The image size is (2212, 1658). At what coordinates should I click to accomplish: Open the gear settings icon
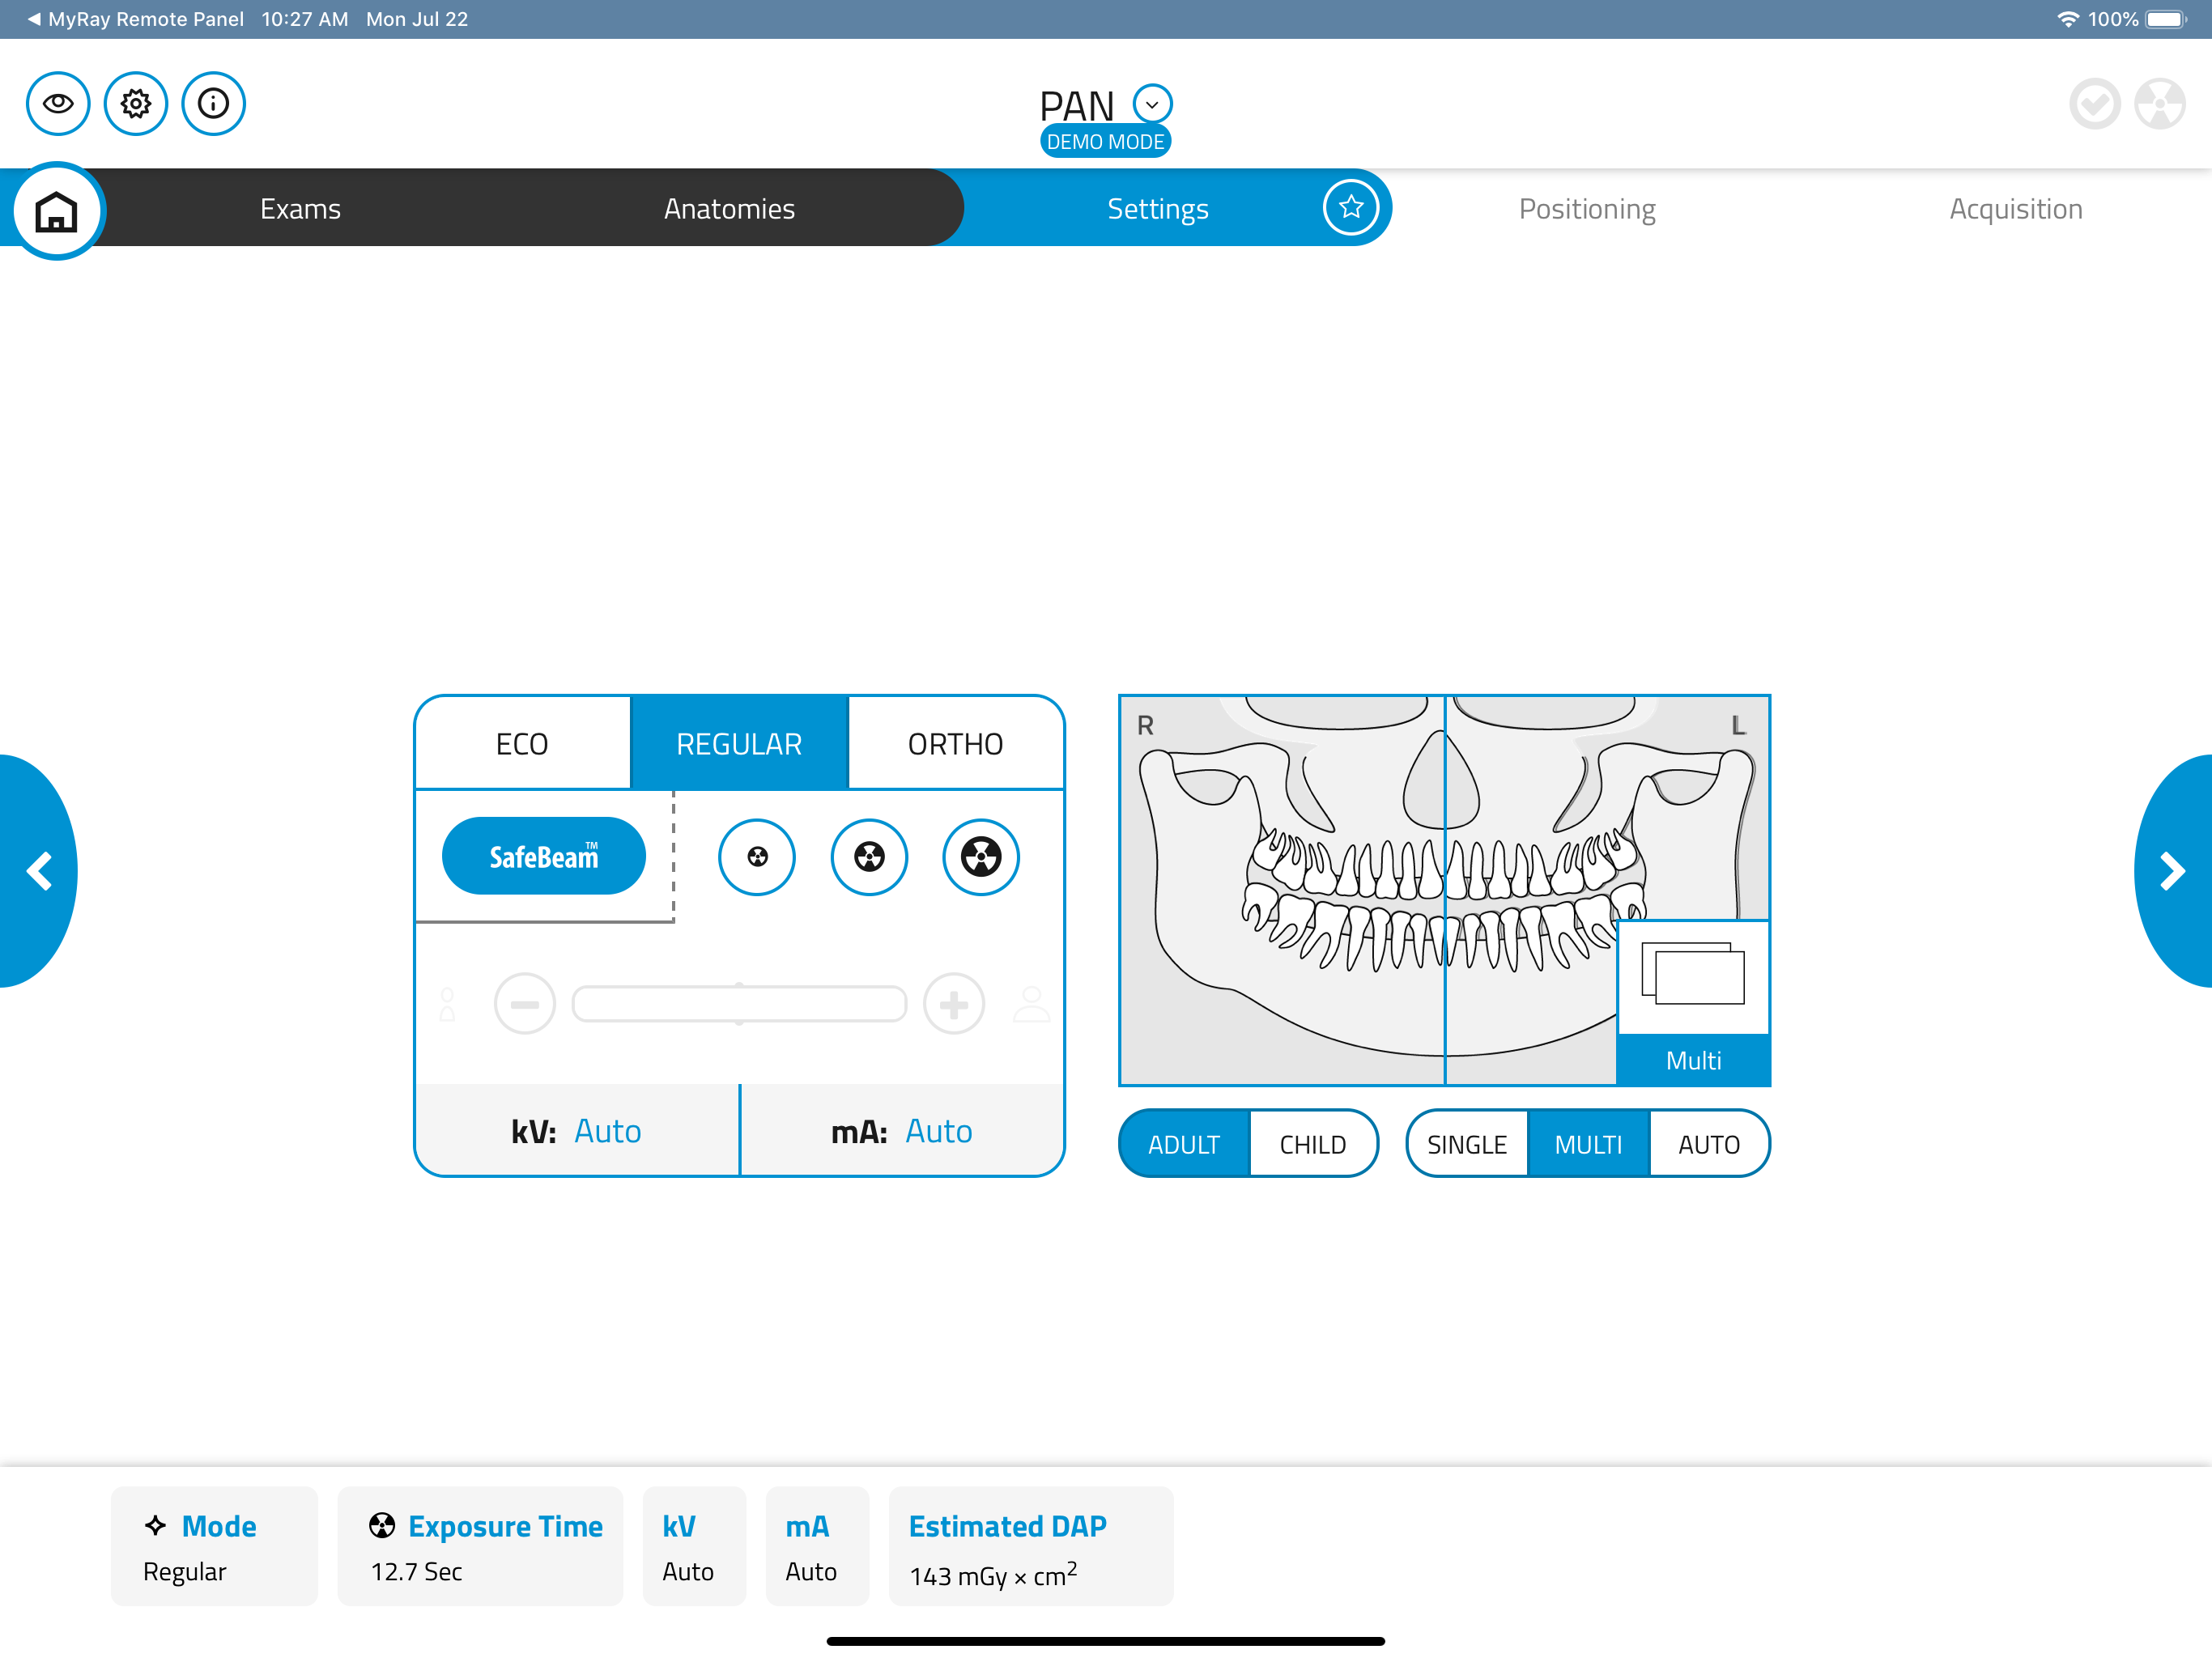[136, 103]
